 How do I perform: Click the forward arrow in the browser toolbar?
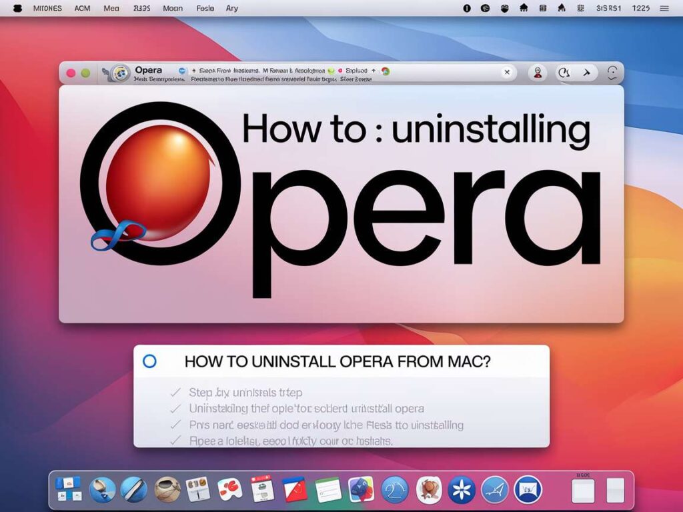(587, 73)
